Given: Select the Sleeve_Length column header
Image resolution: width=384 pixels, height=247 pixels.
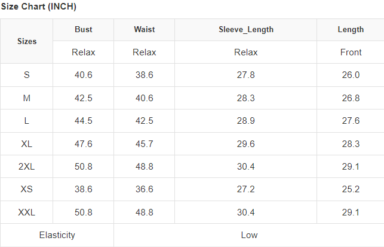Looking at the screenshot, I should pyautogui.click(x=246, y=30).
